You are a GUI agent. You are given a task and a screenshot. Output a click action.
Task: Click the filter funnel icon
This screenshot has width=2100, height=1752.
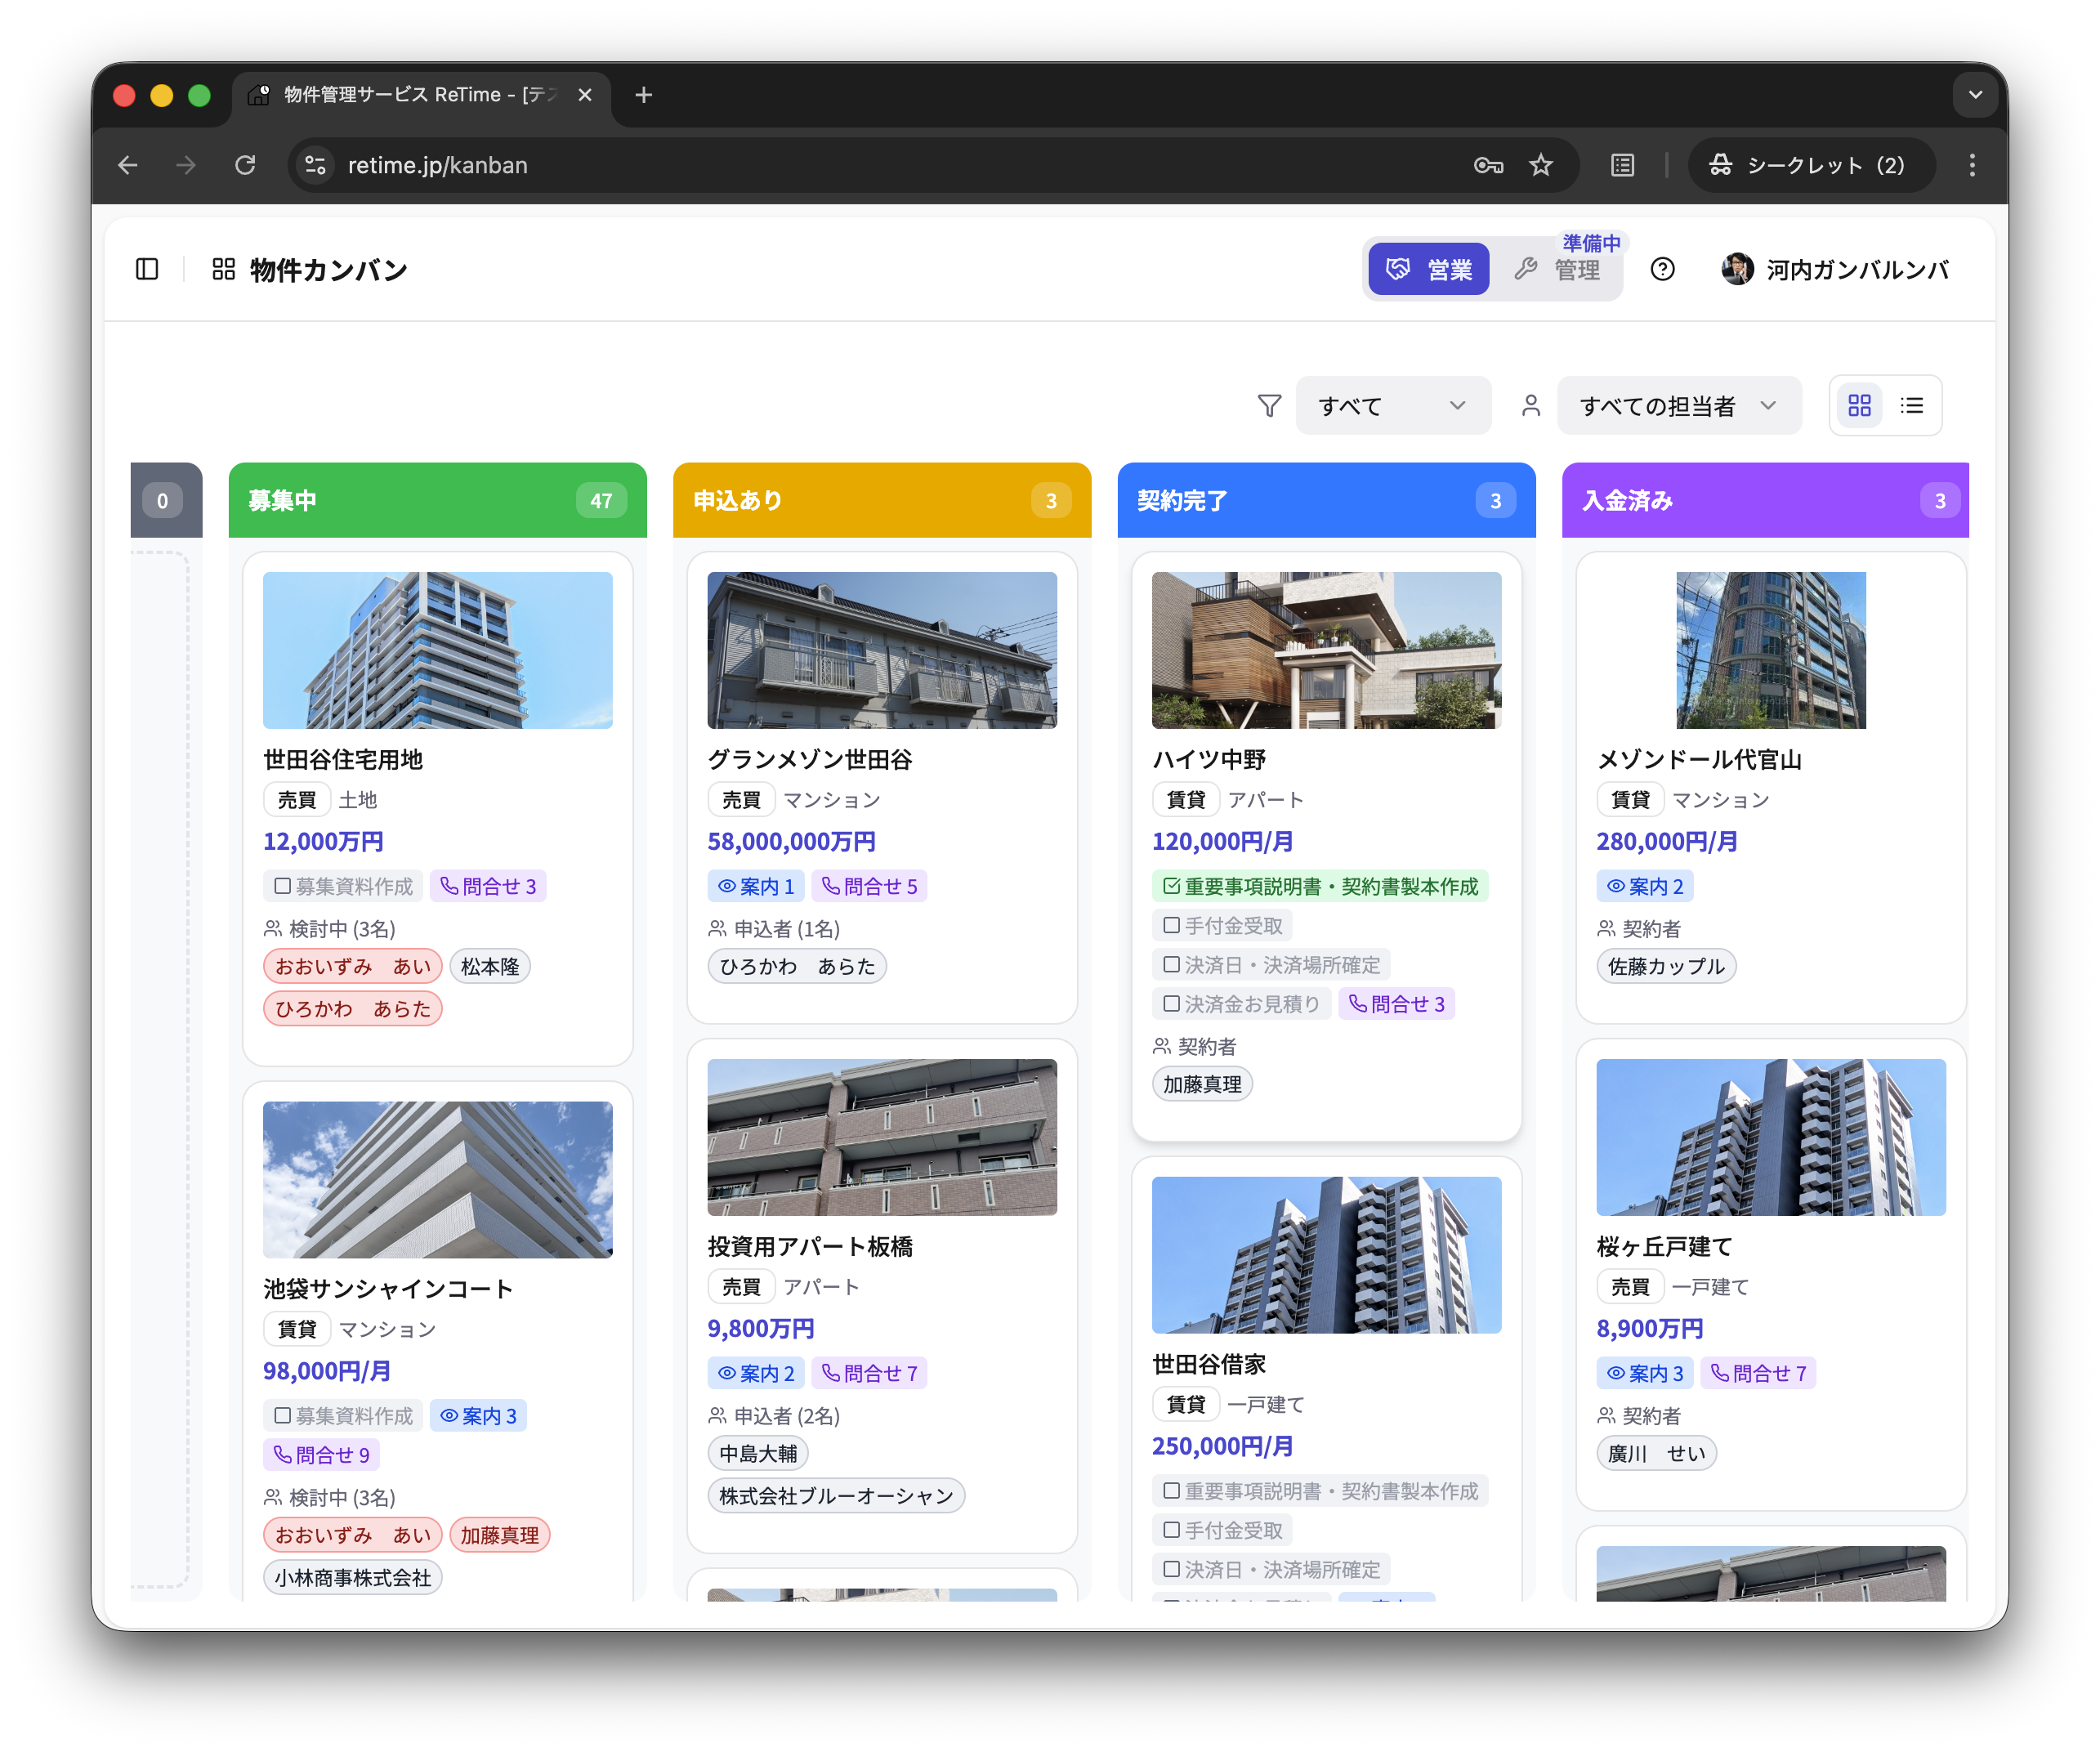point(1269,405)
